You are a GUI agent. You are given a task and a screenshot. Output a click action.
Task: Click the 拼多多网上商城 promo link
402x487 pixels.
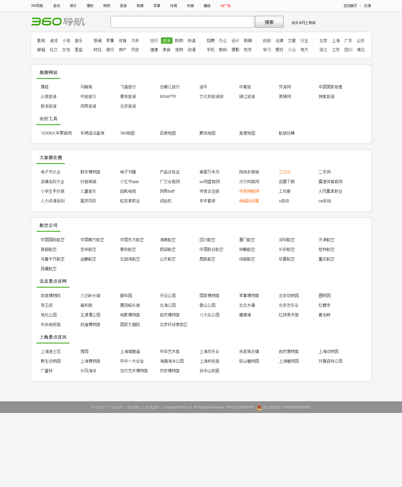coord(303,23)
